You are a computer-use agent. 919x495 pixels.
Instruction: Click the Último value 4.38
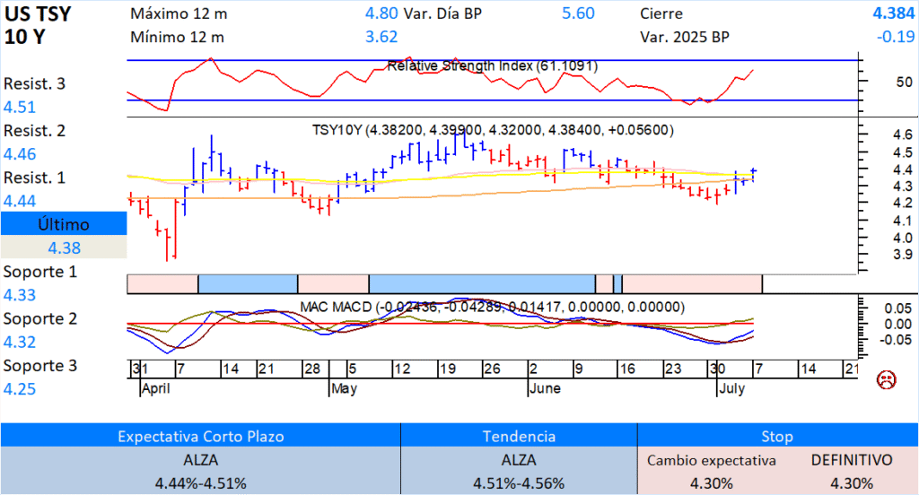64,247
